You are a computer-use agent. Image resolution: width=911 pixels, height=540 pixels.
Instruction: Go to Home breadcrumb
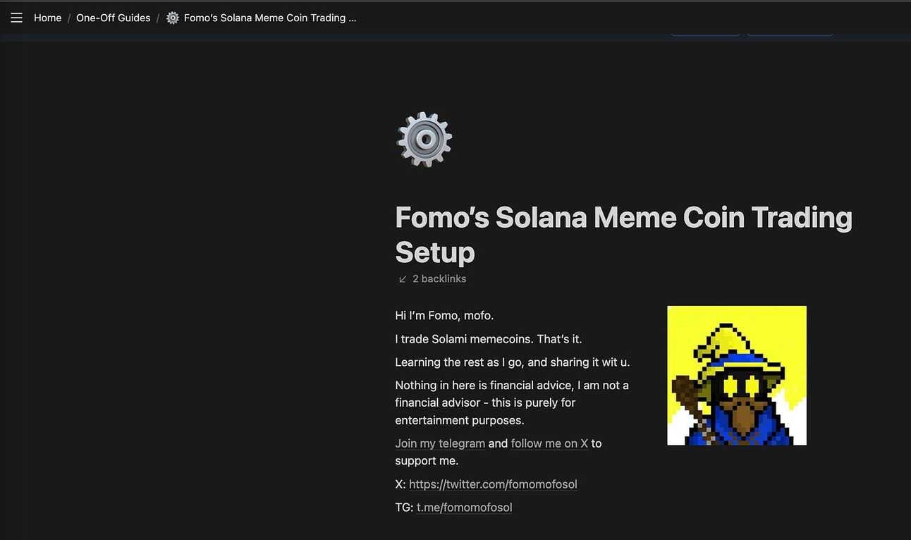pos(47,18)
